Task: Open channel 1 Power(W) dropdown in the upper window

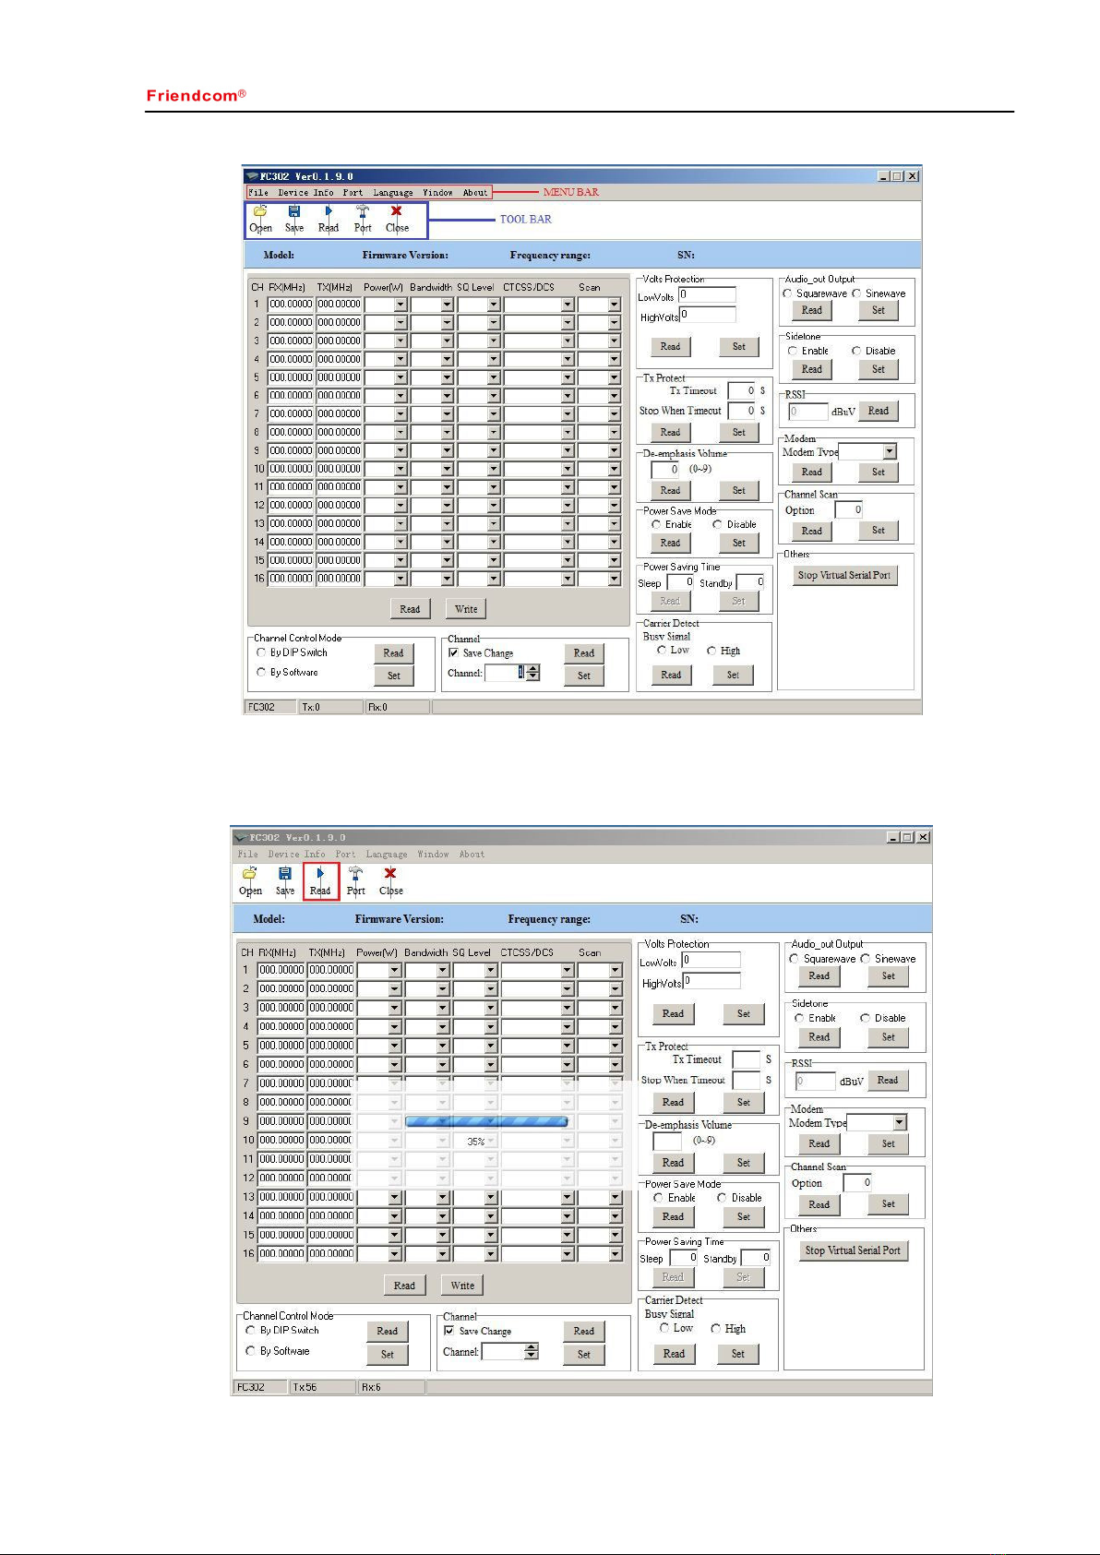Action: (401, 305)
